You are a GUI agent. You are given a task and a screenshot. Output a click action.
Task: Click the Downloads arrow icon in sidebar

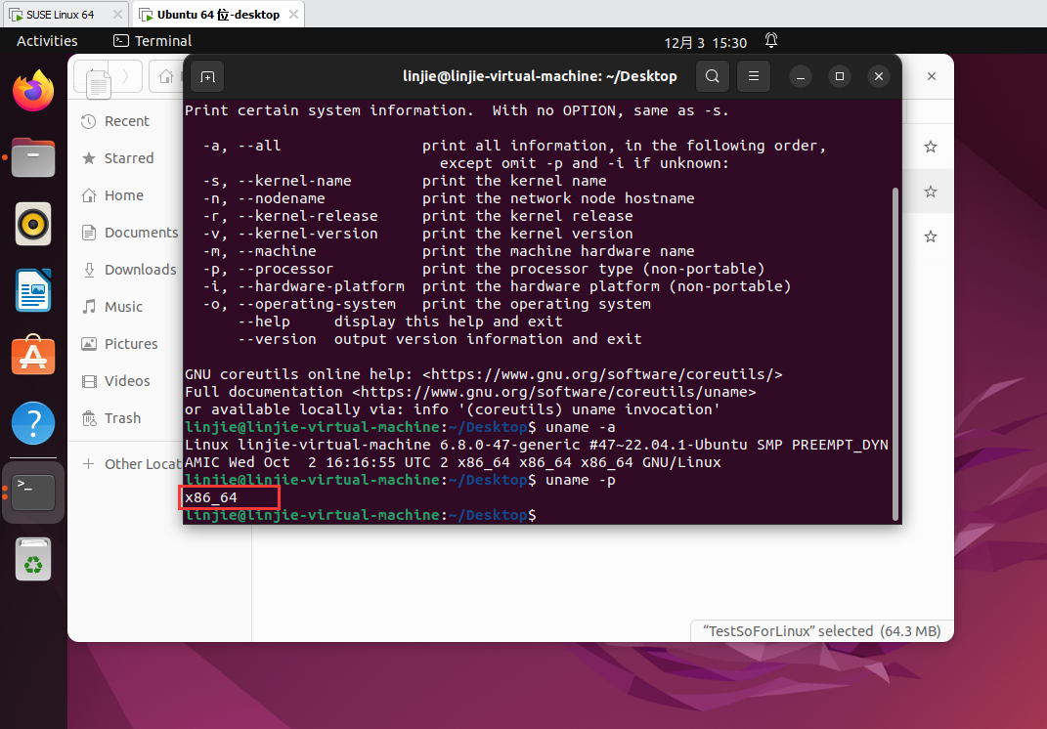point(88,270)
